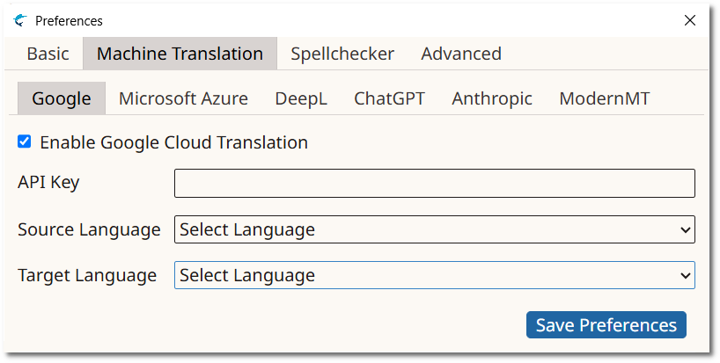Click the Enable Google Cloud Translation label
Image resolution: width=720 pixels, height=363 pixels.
pos(173,142)
